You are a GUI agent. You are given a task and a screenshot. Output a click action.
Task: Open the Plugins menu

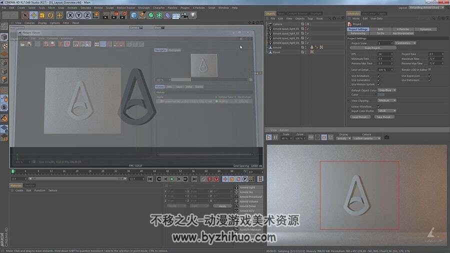(x=185, y=7)
